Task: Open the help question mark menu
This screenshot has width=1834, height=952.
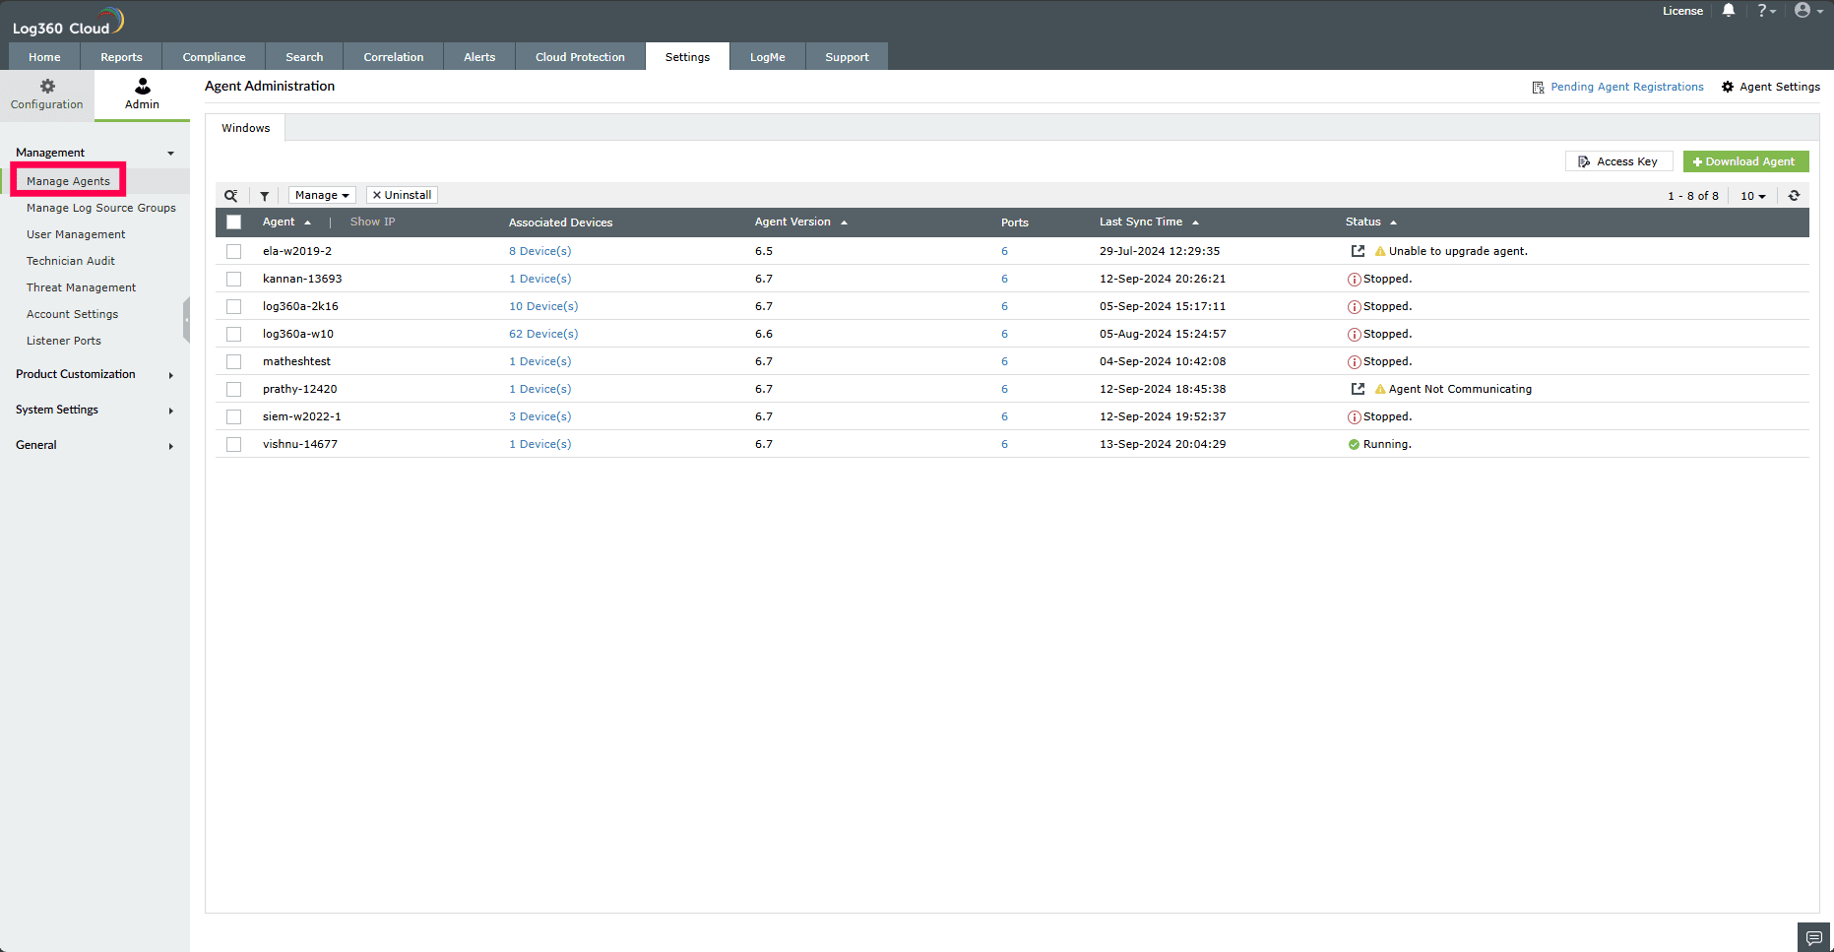Action: tap(1766, 11)
